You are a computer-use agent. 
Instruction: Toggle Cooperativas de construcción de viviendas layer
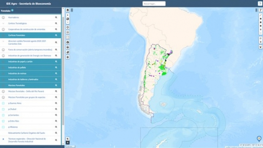coord(3,29)
